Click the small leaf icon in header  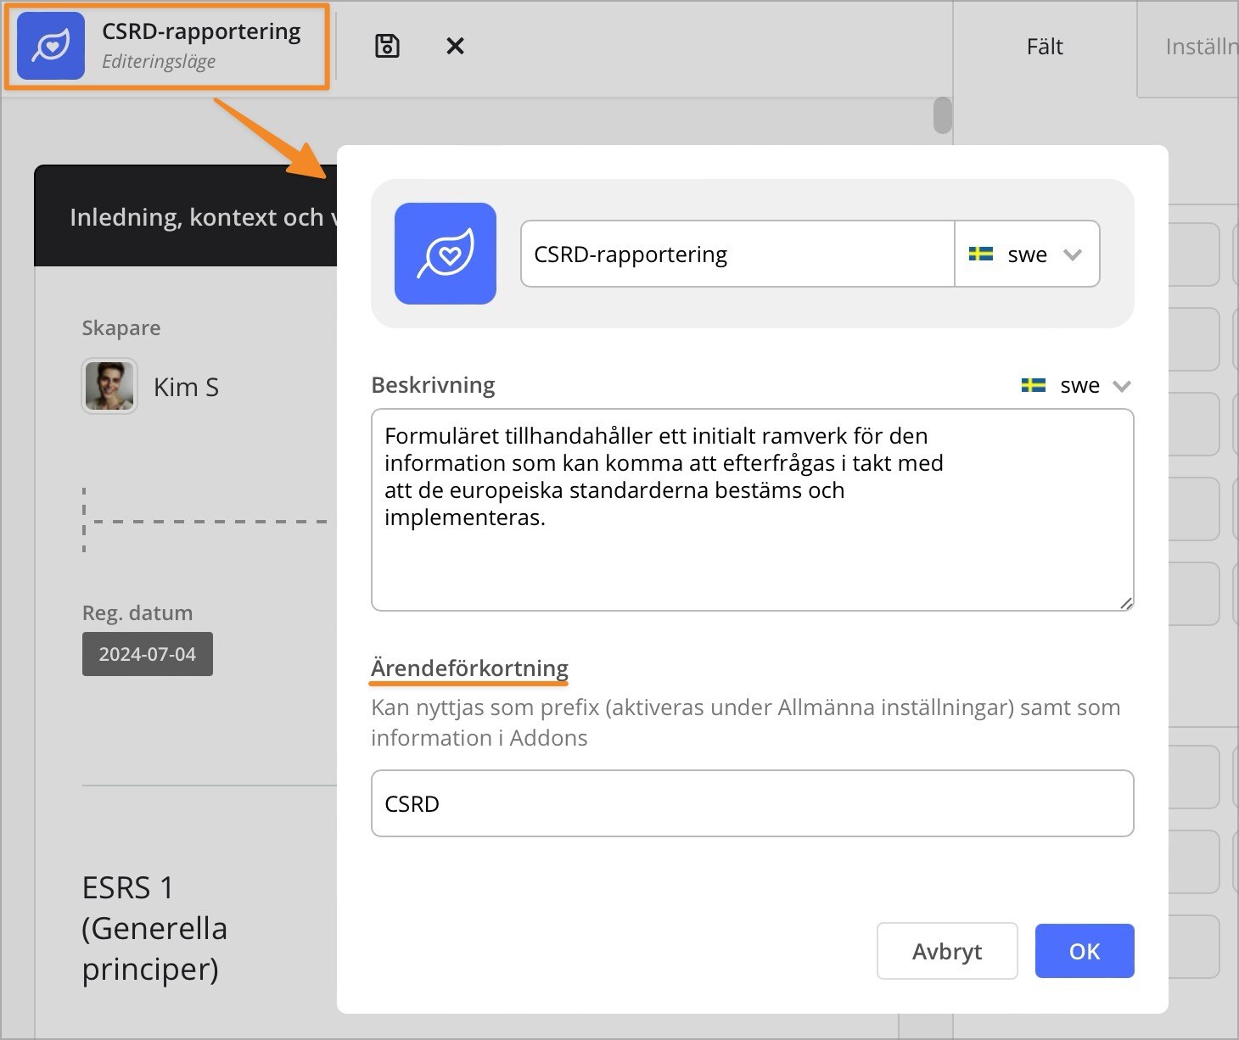coord(51,46)
